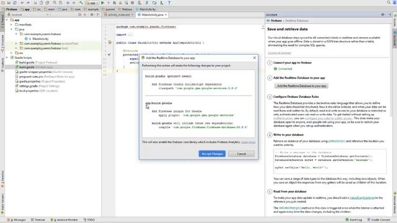Click the Firebase breadcrumb in Assistant
Viewport: 397px width, 223px height.
(x=276, y=20)
